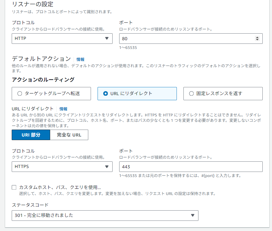Click the ステータスコード label

(30, 205)
